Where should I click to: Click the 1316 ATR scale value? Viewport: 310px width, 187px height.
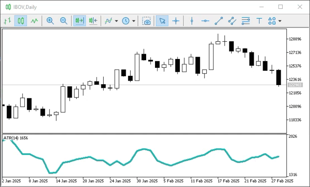(293, 175)
